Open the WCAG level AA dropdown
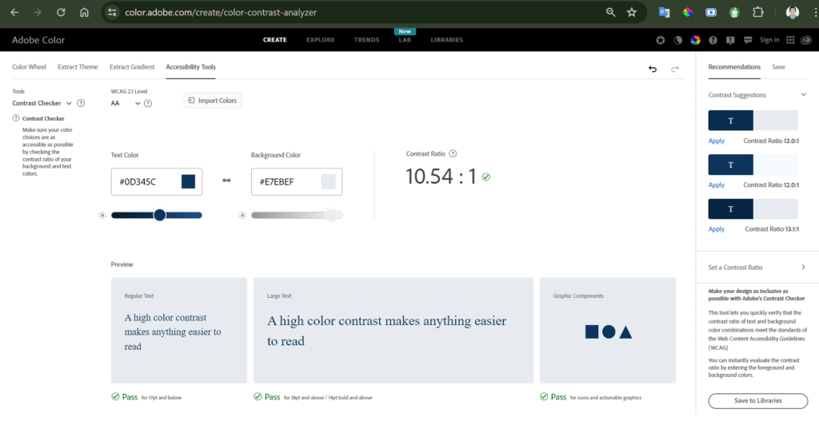Screen dimensions: 819x421 (126, 103)
